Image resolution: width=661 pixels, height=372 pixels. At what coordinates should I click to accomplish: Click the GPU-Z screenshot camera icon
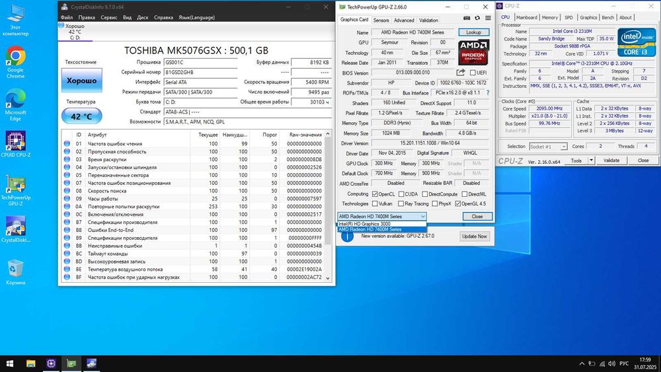467,18
